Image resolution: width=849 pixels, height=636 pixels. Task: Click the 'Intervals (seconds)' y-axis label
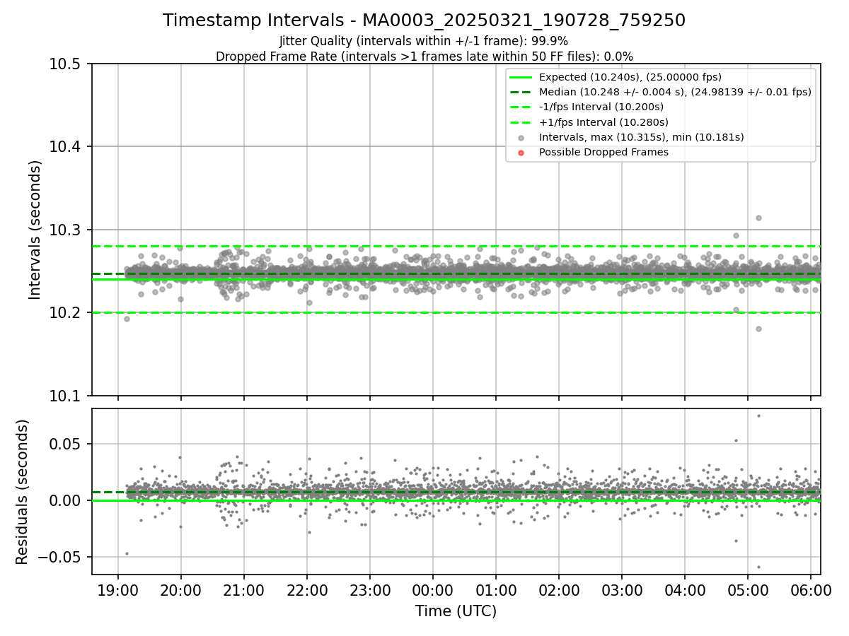pos(35,230)
